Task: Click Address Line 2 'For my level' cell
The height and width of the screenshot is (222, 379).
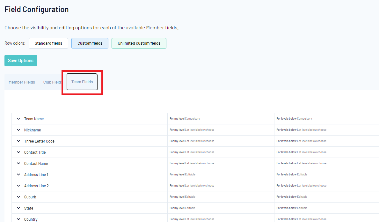Action: [x=221, y=186]
